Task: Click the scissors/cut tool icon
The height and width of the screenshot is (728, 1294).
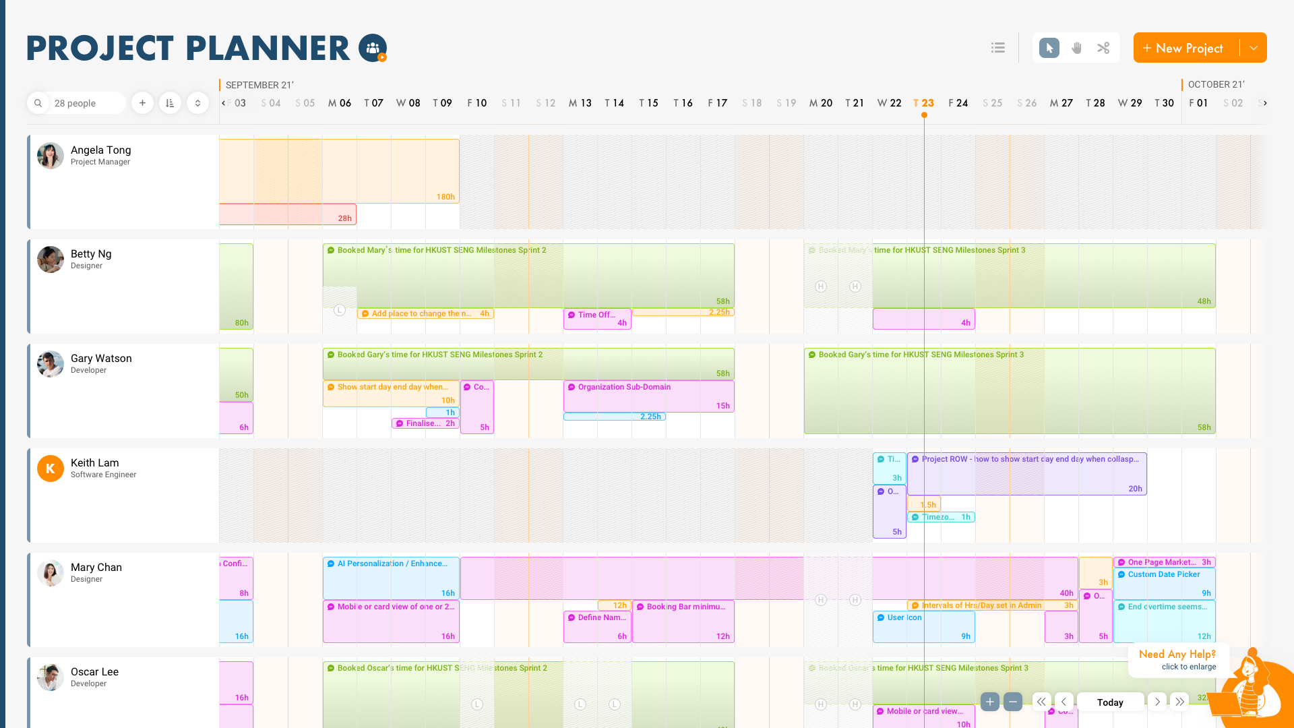Action: pyautogui.click(x=1103, y=48)
